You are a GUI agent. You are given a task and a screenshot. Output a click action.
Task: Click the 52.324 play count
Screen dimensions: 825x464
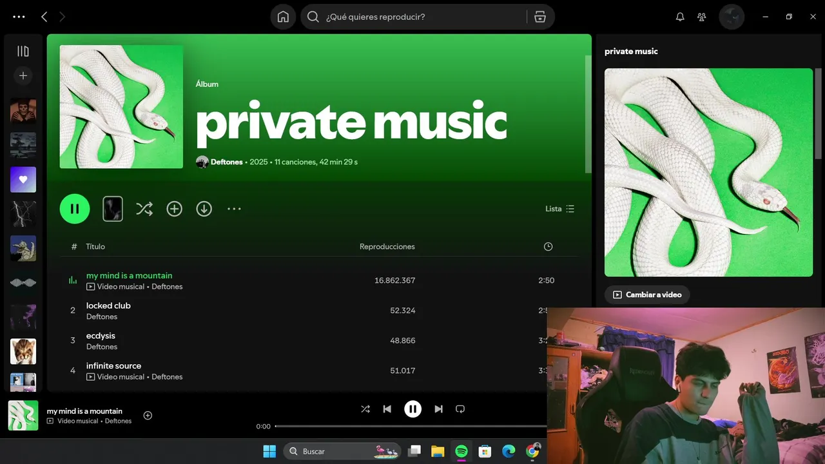click(403, 311)
